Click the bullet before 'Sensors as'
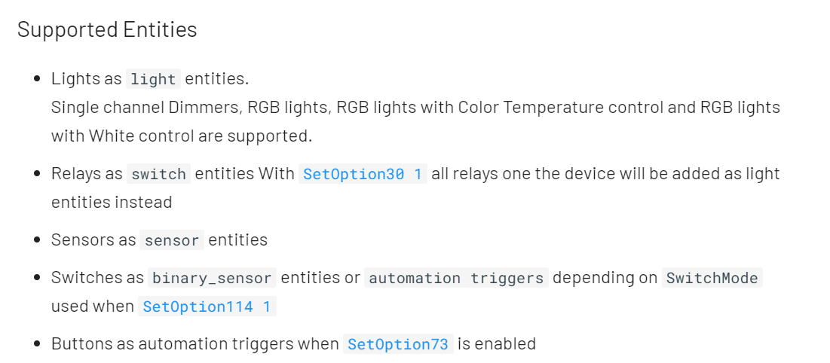Image resolution: width=830 pixels, height=363 pixels. click(x=37, y=241)
